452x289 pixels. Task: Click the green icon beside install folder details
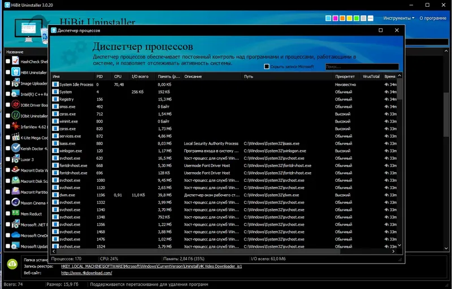click(x=12, y=264)
